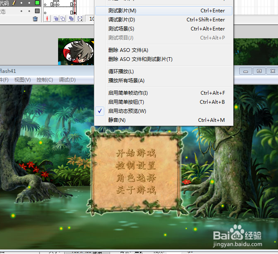Screen dimensions: 278x254
Task: Toggle visibility dot of 状态 layer
Action: [21, 11]
